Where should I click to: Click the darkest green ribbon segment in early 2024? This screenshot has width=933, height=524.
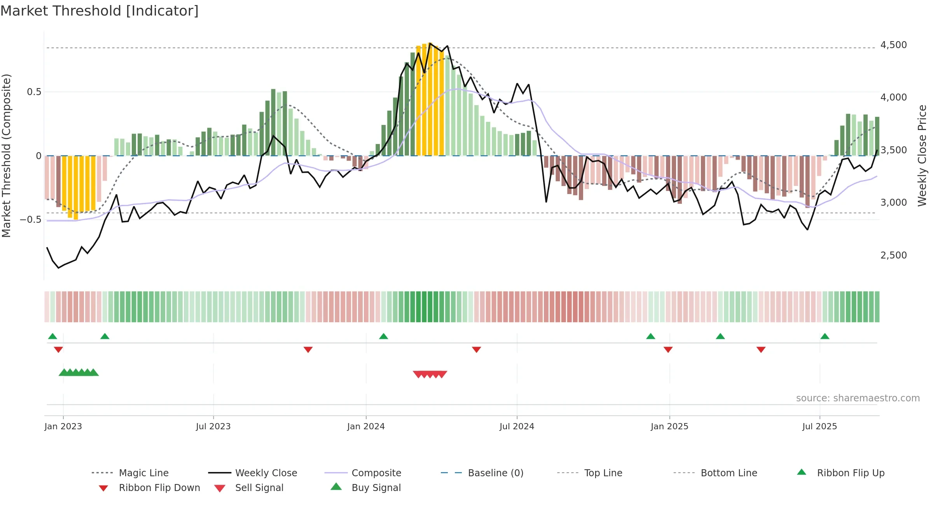pos(425,307)
